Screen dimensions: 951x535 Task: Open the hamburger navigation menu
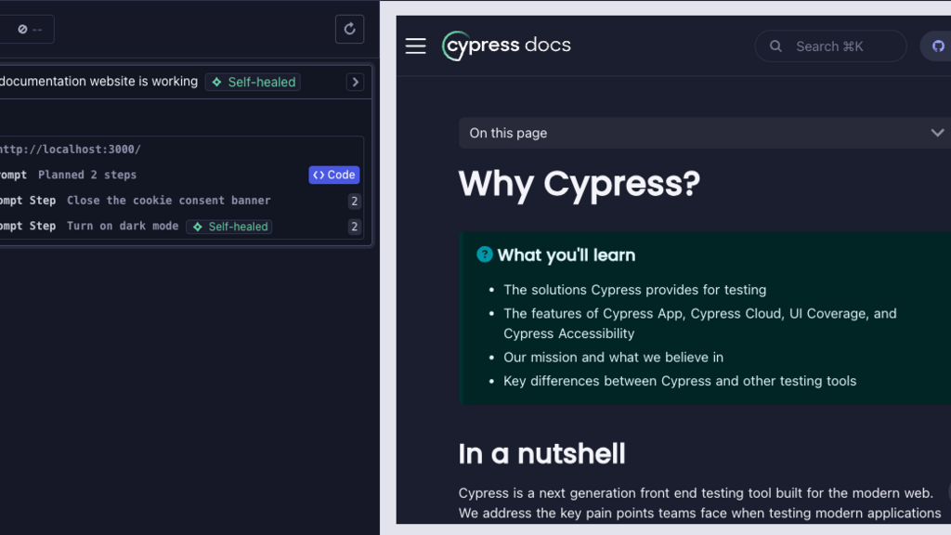click(415, 46)
